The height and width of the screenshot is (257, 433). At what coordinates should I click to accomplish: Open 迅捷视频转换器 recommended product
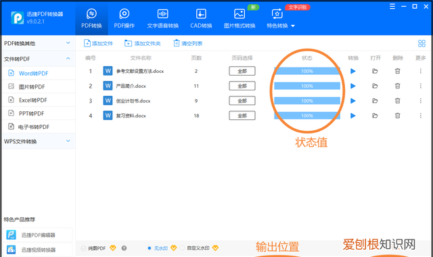pos(38,250)
